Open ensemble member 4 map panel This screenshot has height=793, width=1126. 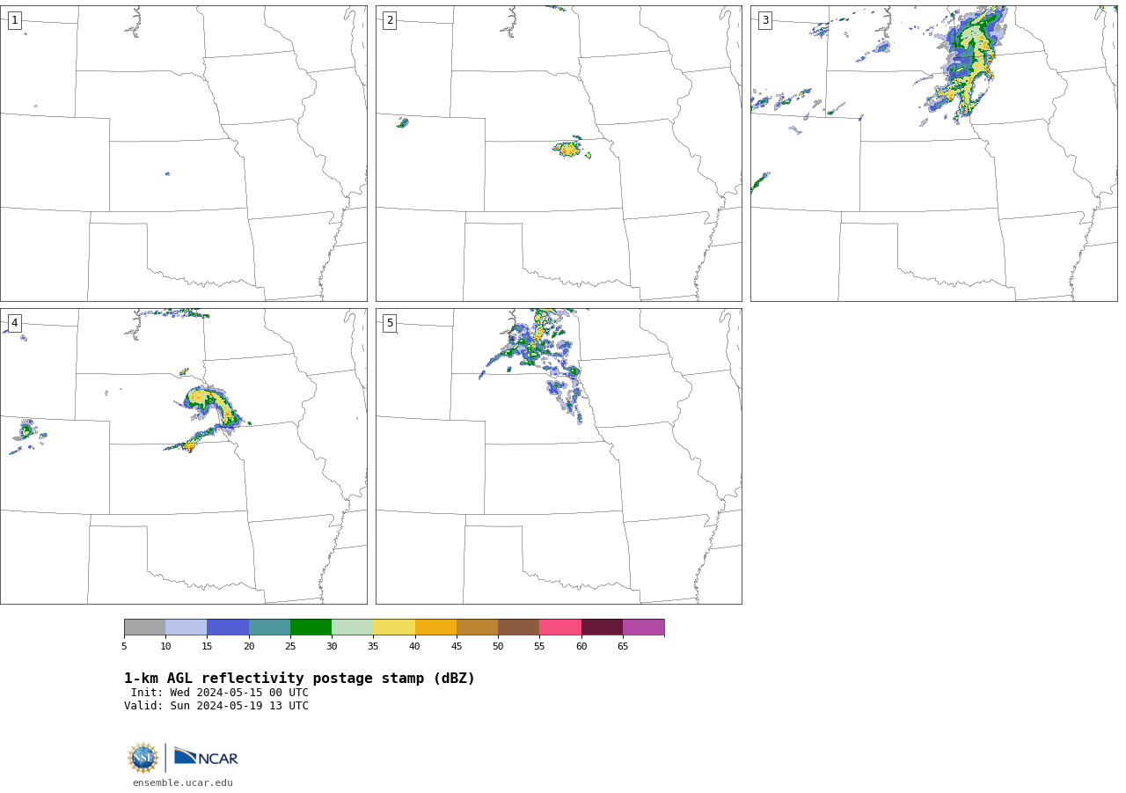click(183, 456)
